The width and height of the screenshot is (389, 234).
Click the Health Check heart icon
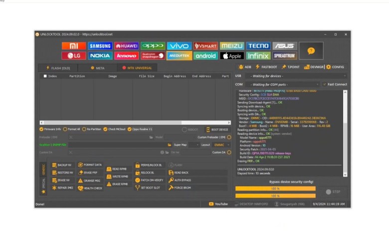(x=80, y=188)
